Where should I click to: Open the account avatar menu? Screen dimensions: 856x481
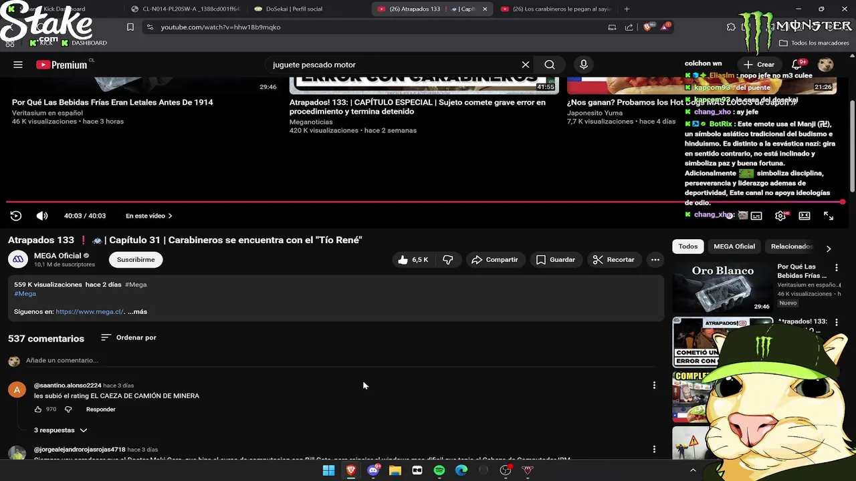(x=826, y=65)
